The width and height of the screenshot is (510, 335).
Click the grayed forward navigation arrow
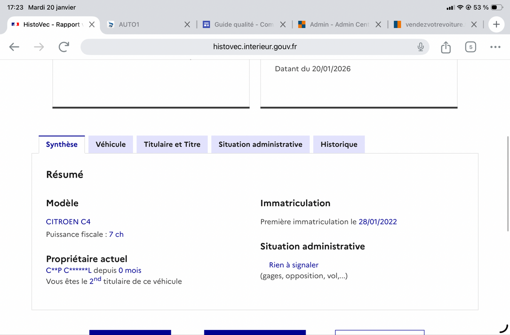[39, 47]
